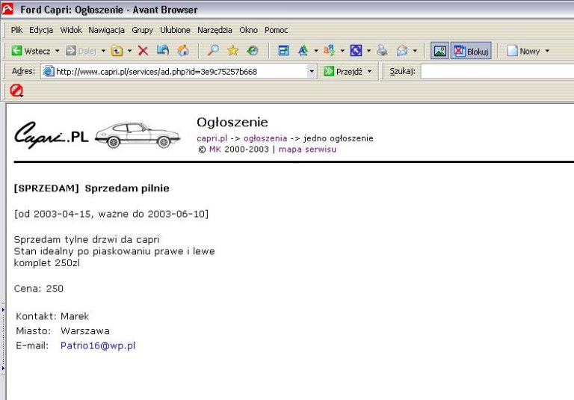Click the Avant Browser title bar icon
The image size is (574, 400).
click(x=7, y=9)
